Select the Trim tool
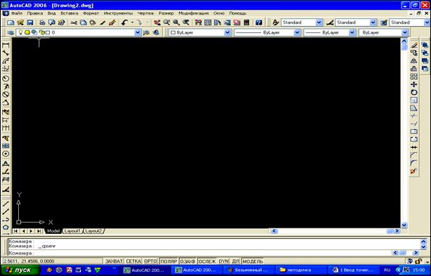Viewport: 431px width, 276px height. [x=413, y=116]
